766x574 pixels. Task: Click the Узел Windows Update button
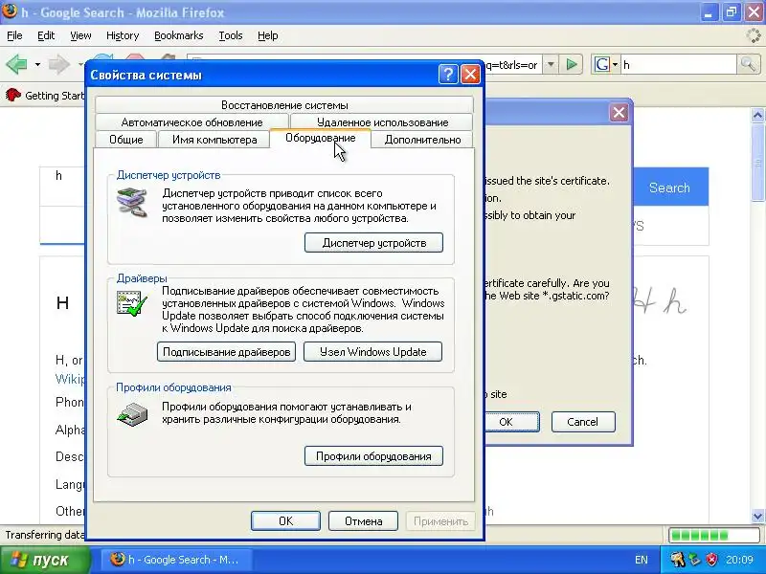pos(372,351)
